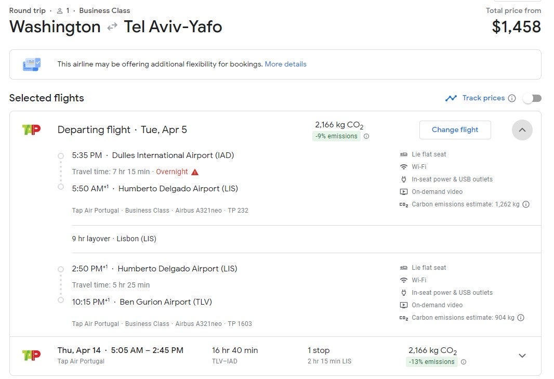Screen dimensions: 554x379
Task: Click the TAP logo on departing flight
Action: 31,129
